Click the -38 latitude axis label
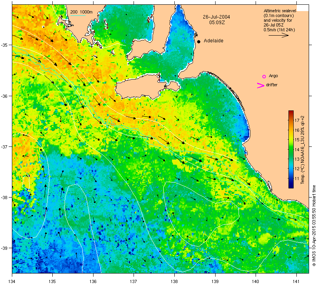Screen dimensions: 317x285 (4, 198)
